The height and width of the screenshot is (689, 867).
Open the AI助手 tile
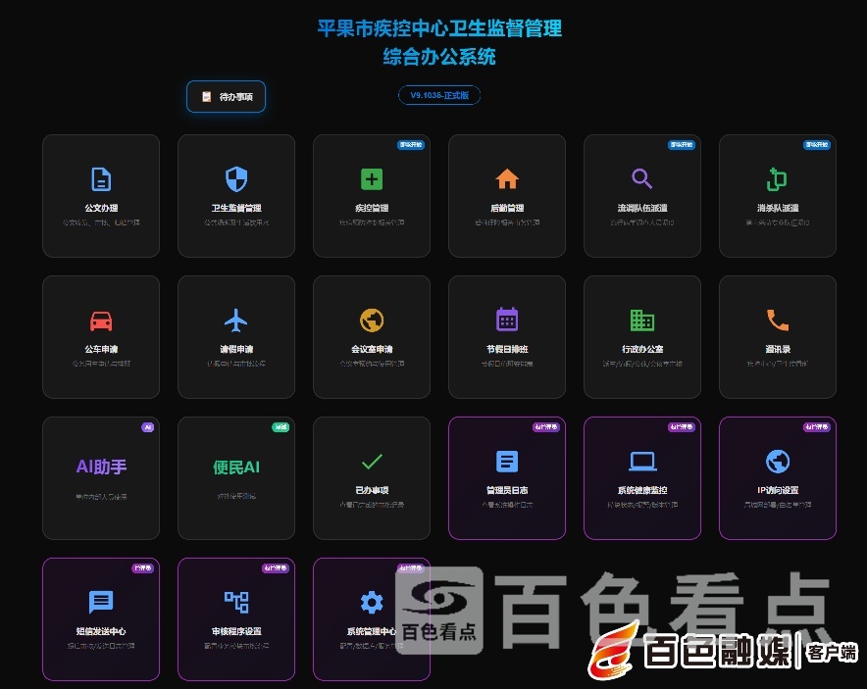101,478
